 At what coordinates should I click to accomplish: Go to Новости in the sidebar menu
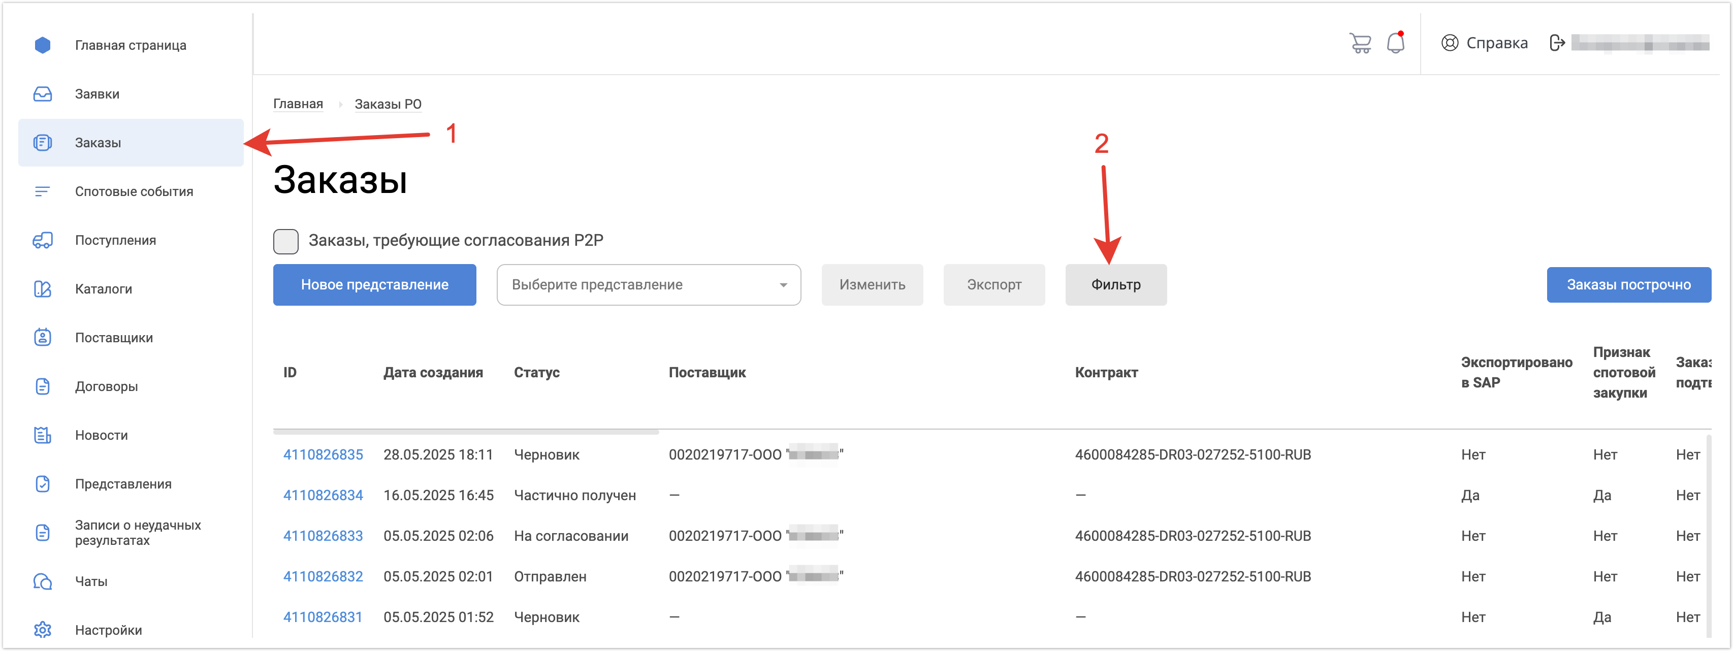coord(102,435)
